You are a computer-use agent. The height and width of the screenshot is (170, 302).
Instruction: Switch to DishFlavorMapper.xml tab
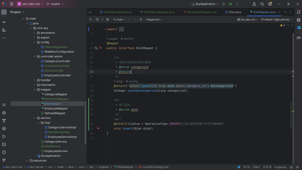[x=199, y=12]
